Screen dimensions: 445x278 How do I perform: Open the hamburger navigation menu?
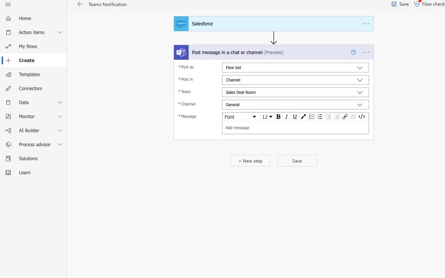(8, 4)
